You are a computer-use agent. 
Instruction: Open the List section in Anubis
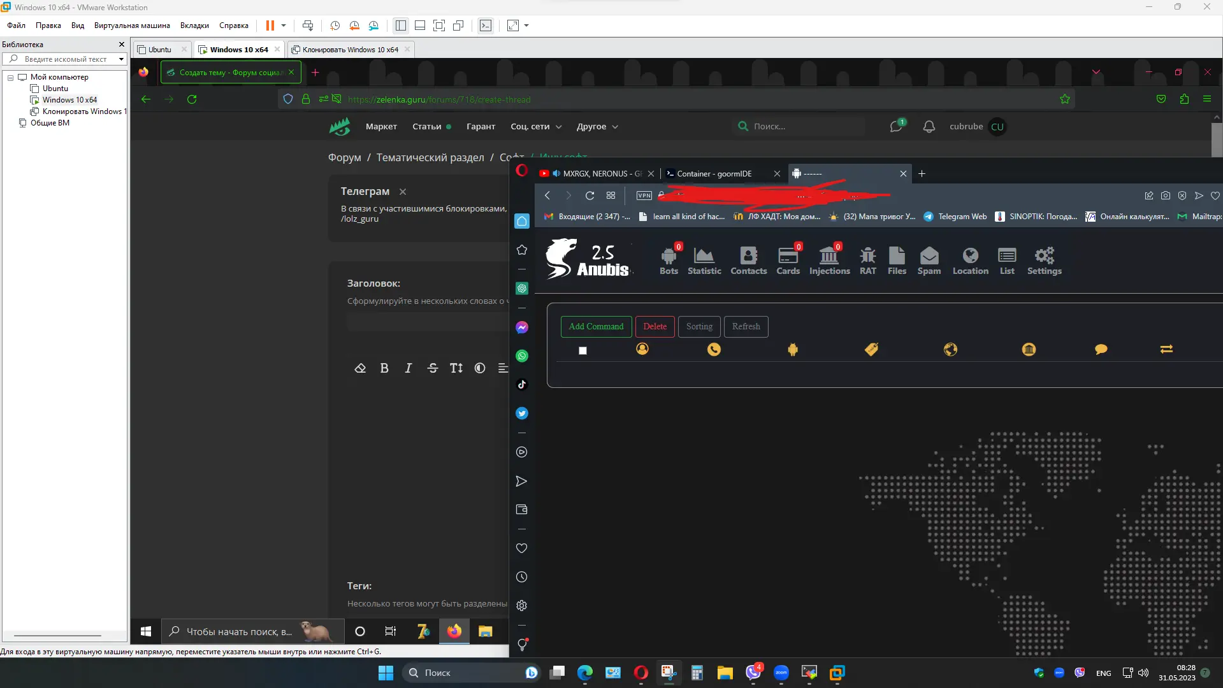click(1007, 261)
